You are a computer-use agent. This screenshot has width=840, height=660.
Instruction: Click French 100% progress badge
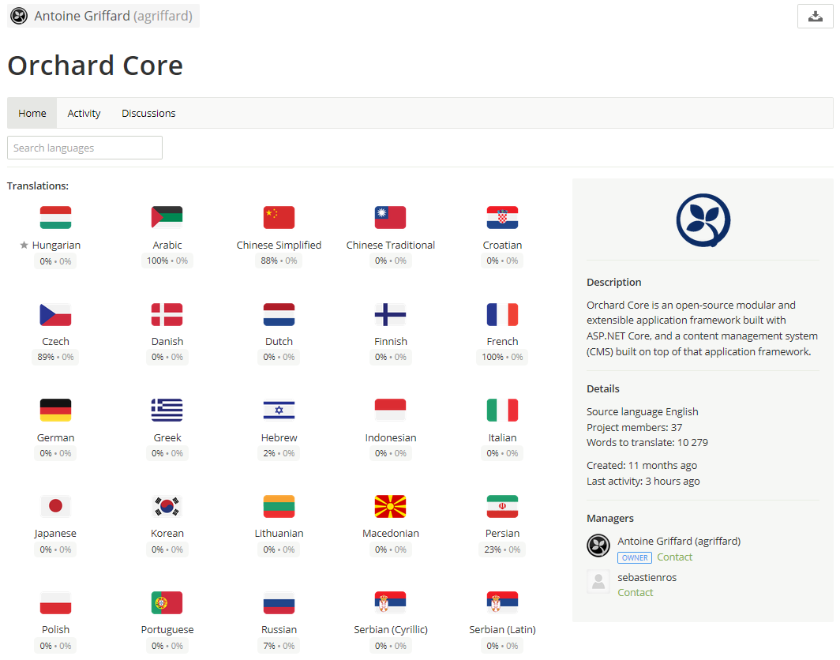tap(502, 358)
